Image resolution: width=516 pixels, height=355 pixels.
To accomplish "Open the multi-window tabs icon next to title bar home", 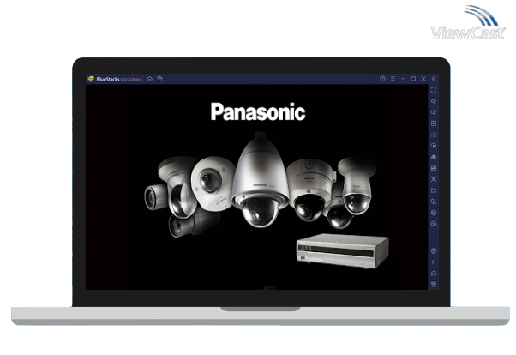I will [160, 79].
